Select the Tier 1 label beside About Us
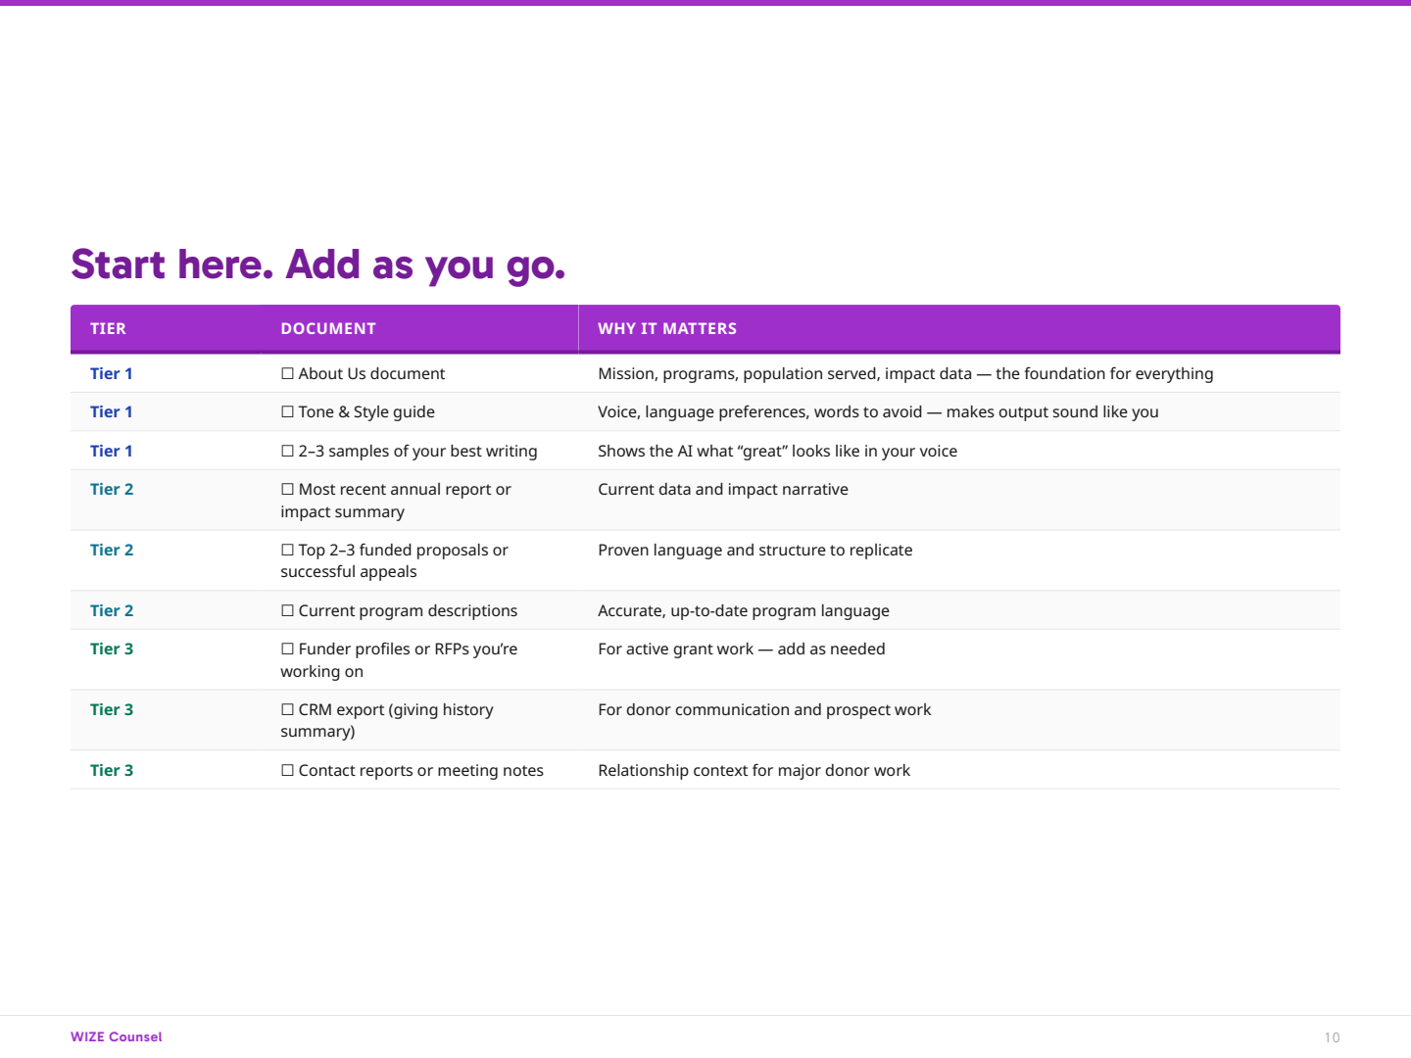The width and height of the screenshot is (1411, 1058). pos(111,373)
